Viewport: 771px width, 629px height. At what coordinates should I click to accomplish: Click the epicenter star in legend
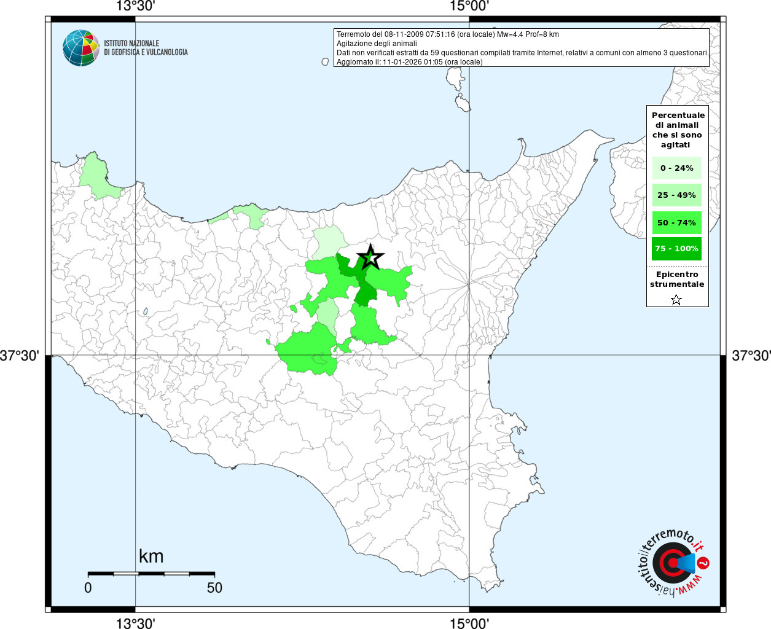(x=676, y=300)
